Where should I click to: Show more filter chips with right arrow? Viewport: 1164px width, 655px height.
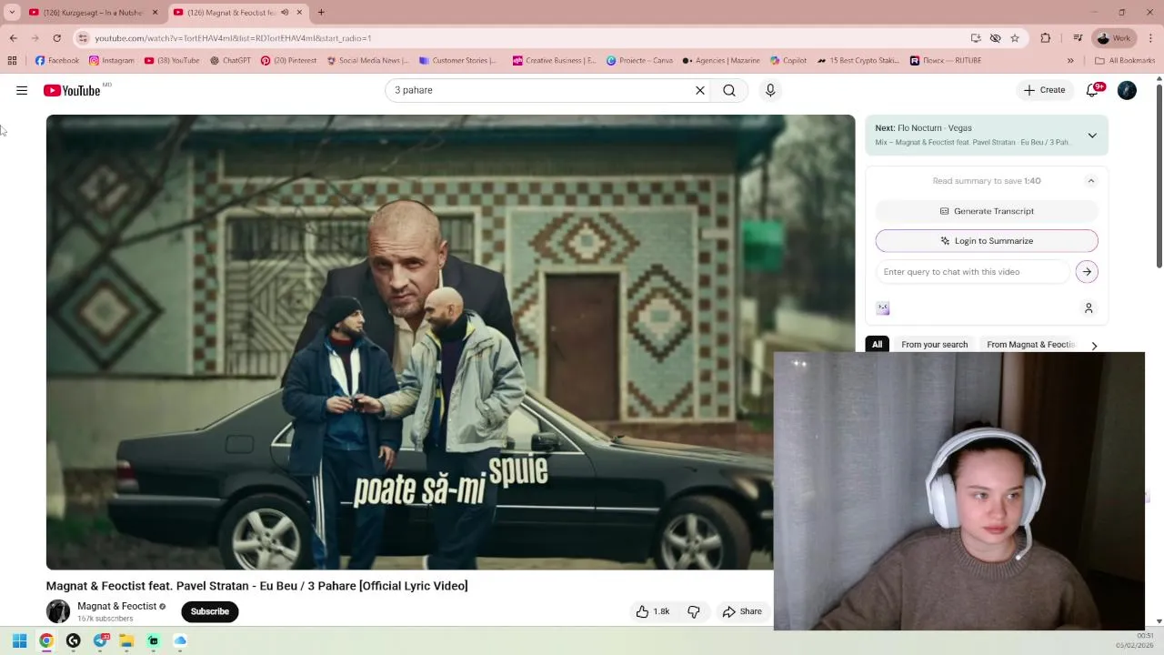point(1094,346)
